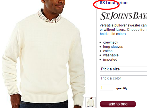147x108 pixels.
Task: Click the "cotton" bullet item
Action: click(x=108, y=51)
